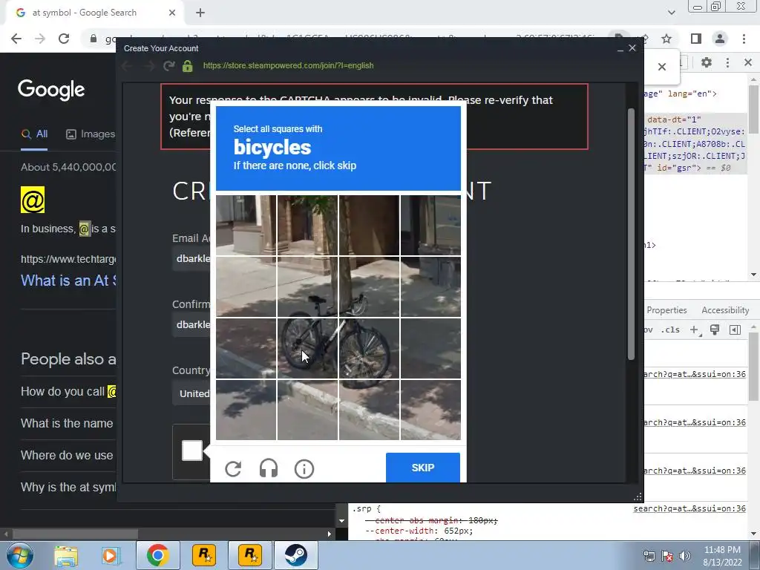The height and width of the screenshot is (570, 760).
Task: Click the Steam join URL address
Action: coord(289,65)
